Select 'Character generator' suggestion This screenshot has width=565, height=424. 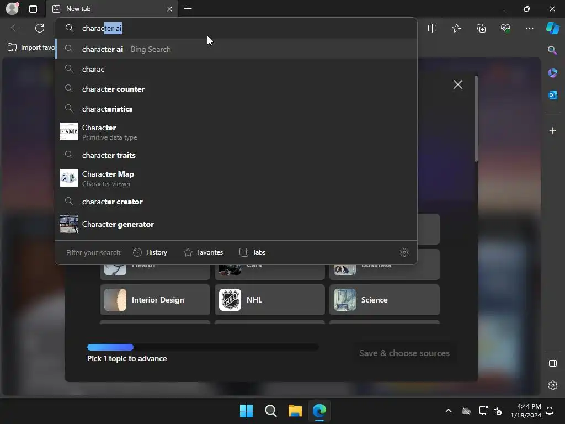(236, 224)
